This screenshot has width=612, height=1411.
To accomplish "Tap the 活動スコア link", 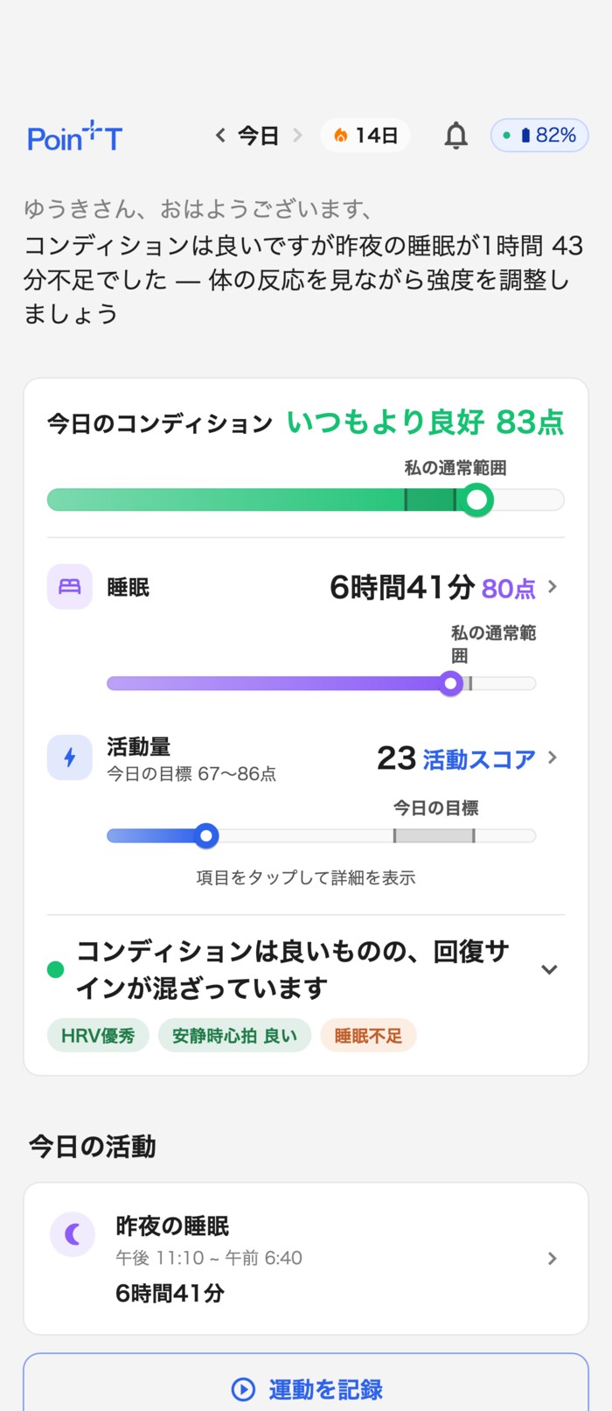I will tap(479, 758).
